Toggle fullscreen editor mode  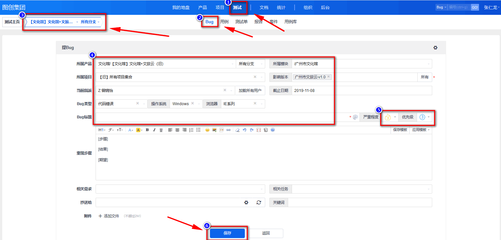(x=258, y=130)
